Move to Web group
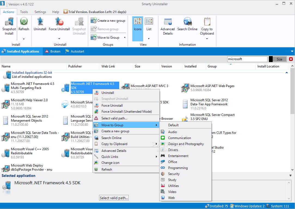The image size is (295, 209). point(186,198)
